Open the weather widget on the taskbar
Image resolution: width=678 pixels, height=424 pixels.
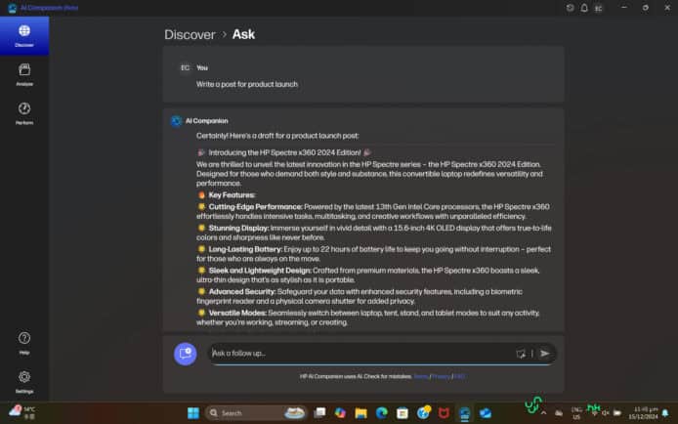click(x=22, y=412)
